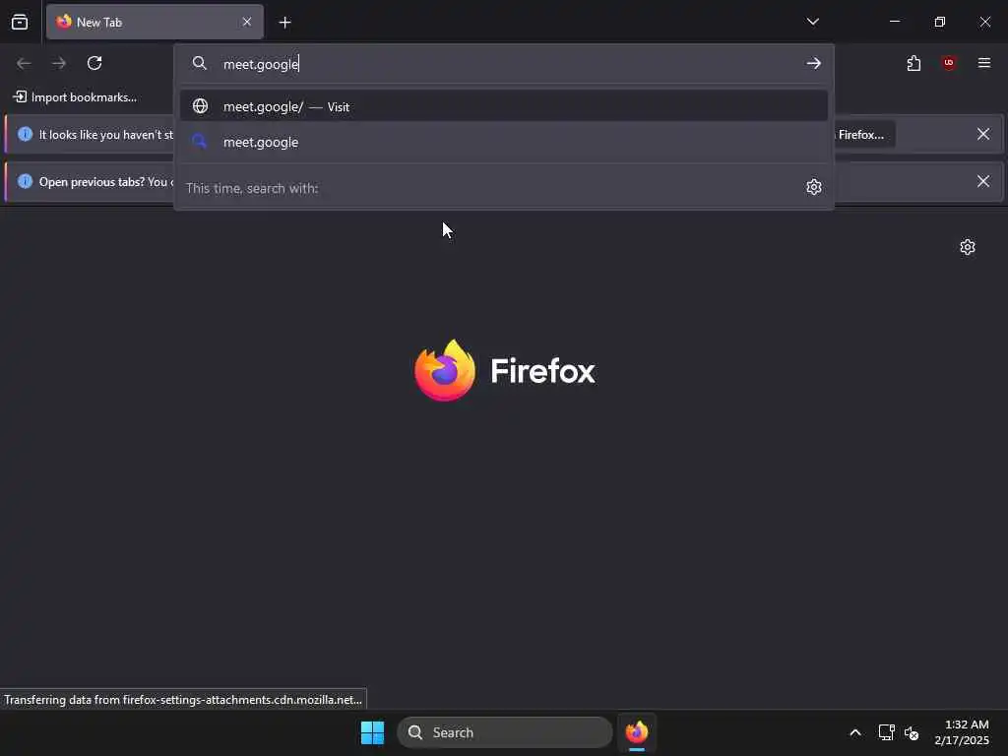The width and height of the screenshot is (1008, 756).
Task: Click the magnifier icon in the address bar
Action: point(200,63)
